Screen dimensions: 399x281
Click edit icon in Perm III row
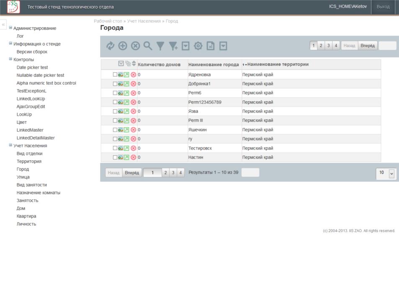click(121, 120)
